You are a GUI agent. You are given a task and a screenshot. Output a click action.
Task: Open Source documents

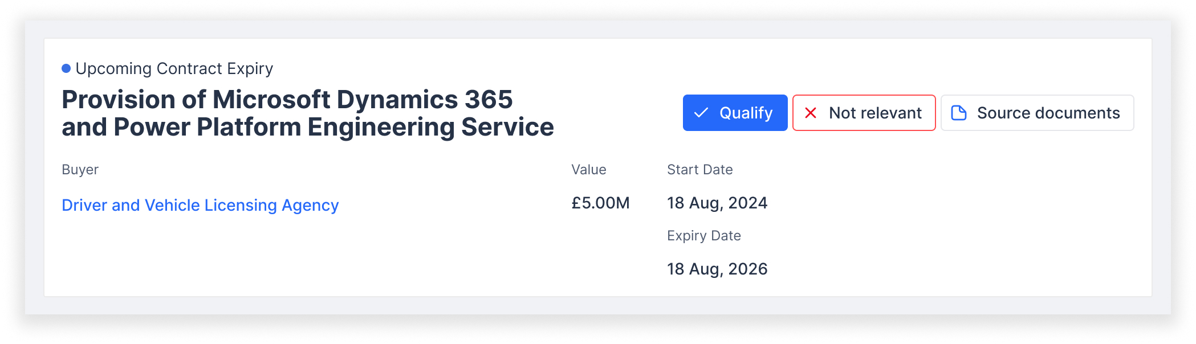pyautogui.click(x=1037, y=113)
